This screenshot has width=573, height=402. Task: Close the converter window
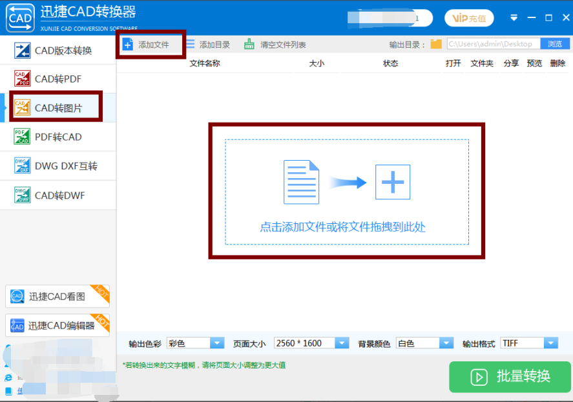[566, 17]
